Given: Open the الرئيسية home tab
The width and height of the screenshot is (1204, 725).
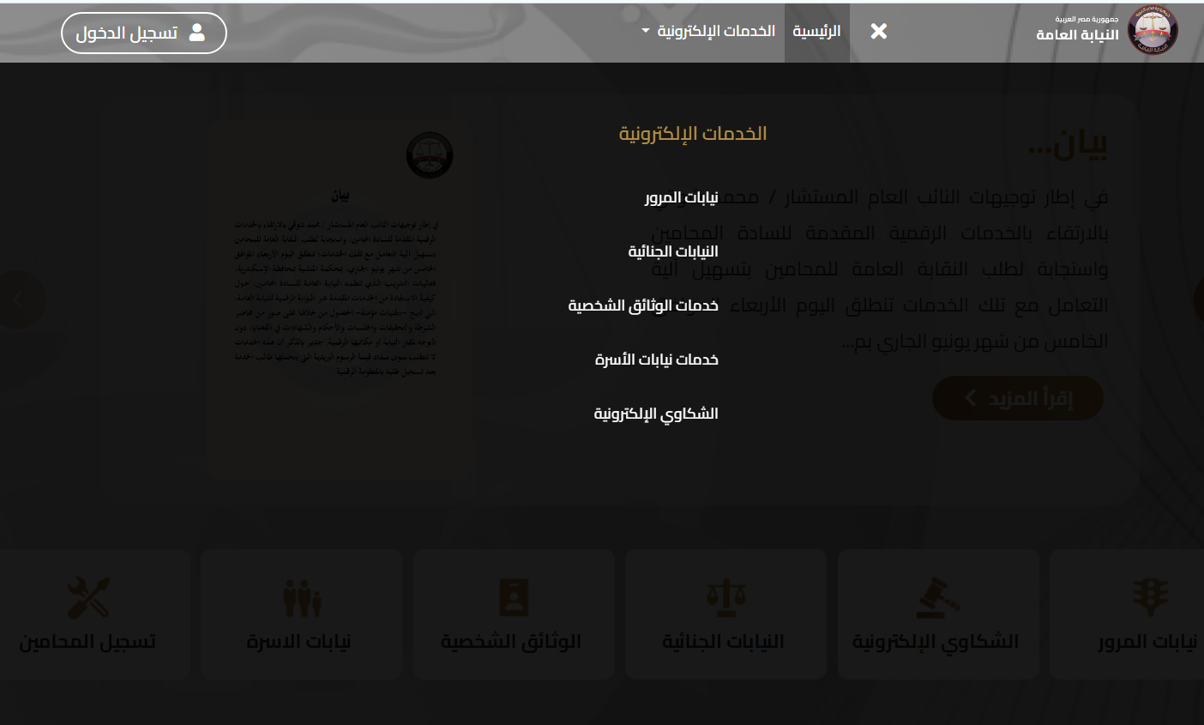Looking at the screenshot, I should coord(816,32).
